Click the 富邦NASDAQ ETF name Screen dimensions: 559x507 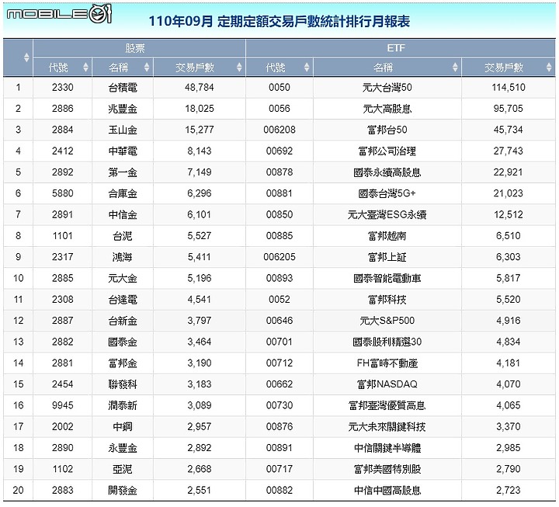(387, 384)
